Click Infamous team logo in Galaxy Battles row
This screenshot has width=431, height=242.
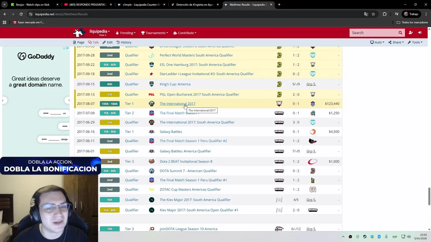point(279,132)
